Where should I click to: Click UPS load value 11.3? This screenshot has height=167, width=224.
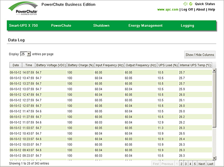tap(160, 128)
